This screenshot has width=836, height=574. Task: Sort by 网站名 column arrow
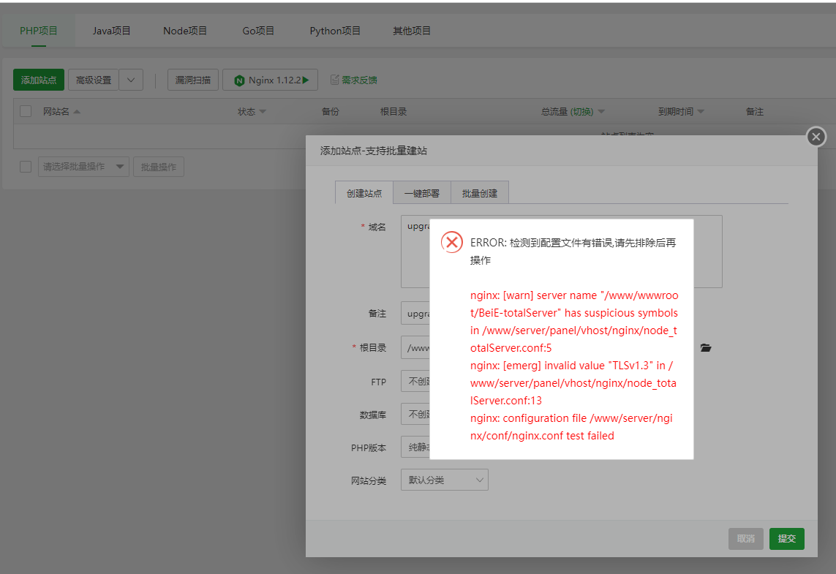point(77,111)
